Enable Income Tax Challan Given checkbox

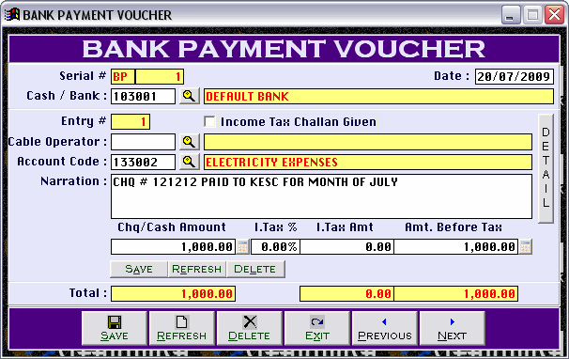[209, 122]
